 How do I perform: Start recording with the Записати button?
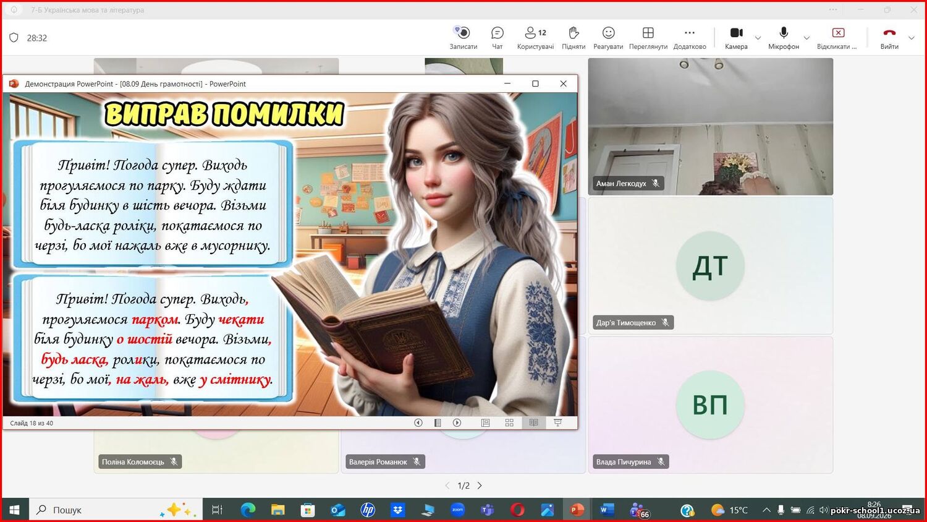[463, 38]
